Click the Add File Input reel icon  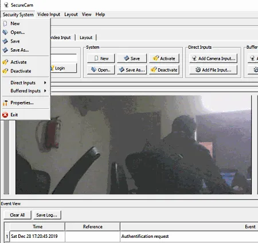pos(198,70)
